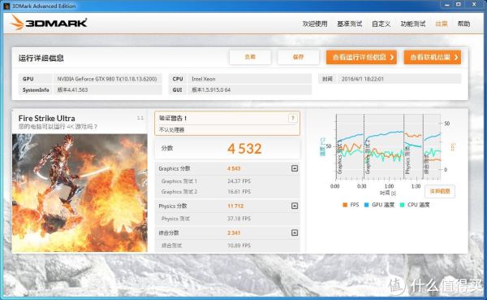Click the orange FPS legend swatch

point(345,205)
